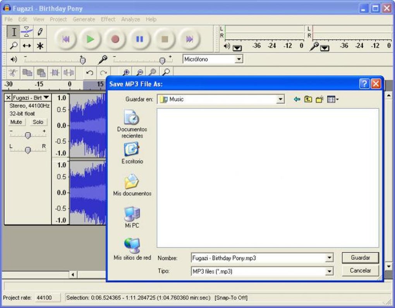Skip to end of track
Viewport: 395px width, 308px height.
point(189,39)
